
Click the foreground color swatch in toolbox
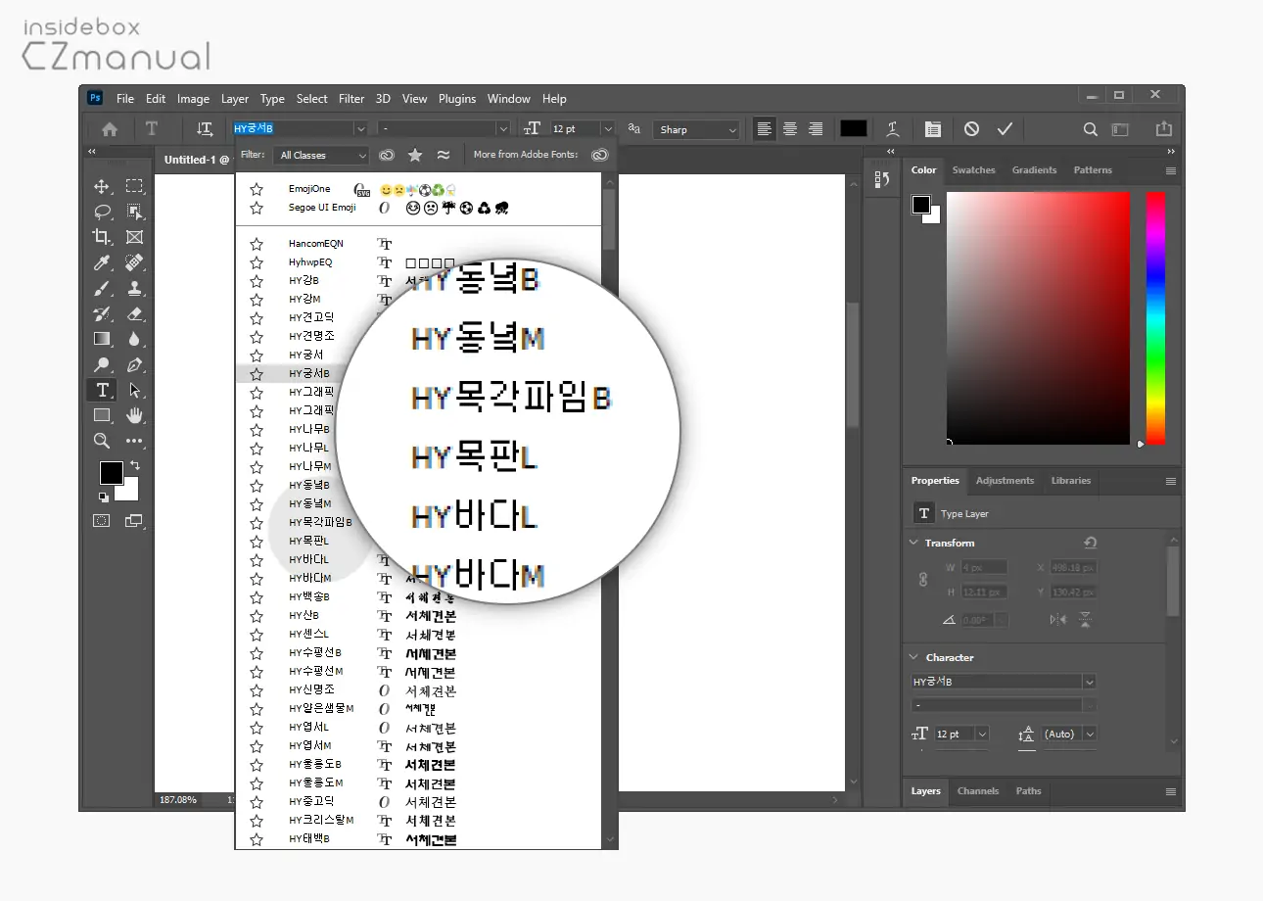pyautogui.click(x=112, y=473)
